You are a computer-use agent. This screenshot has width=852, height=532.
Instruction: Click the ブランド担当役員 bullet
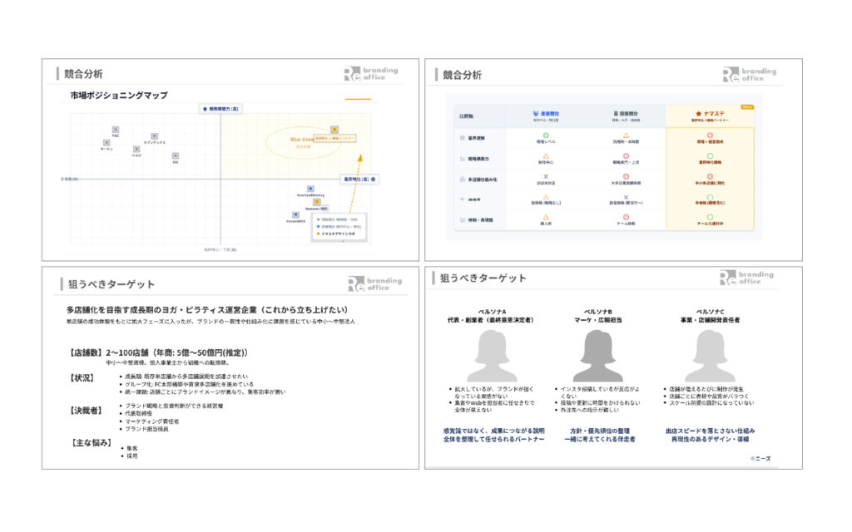pos(146,429)
